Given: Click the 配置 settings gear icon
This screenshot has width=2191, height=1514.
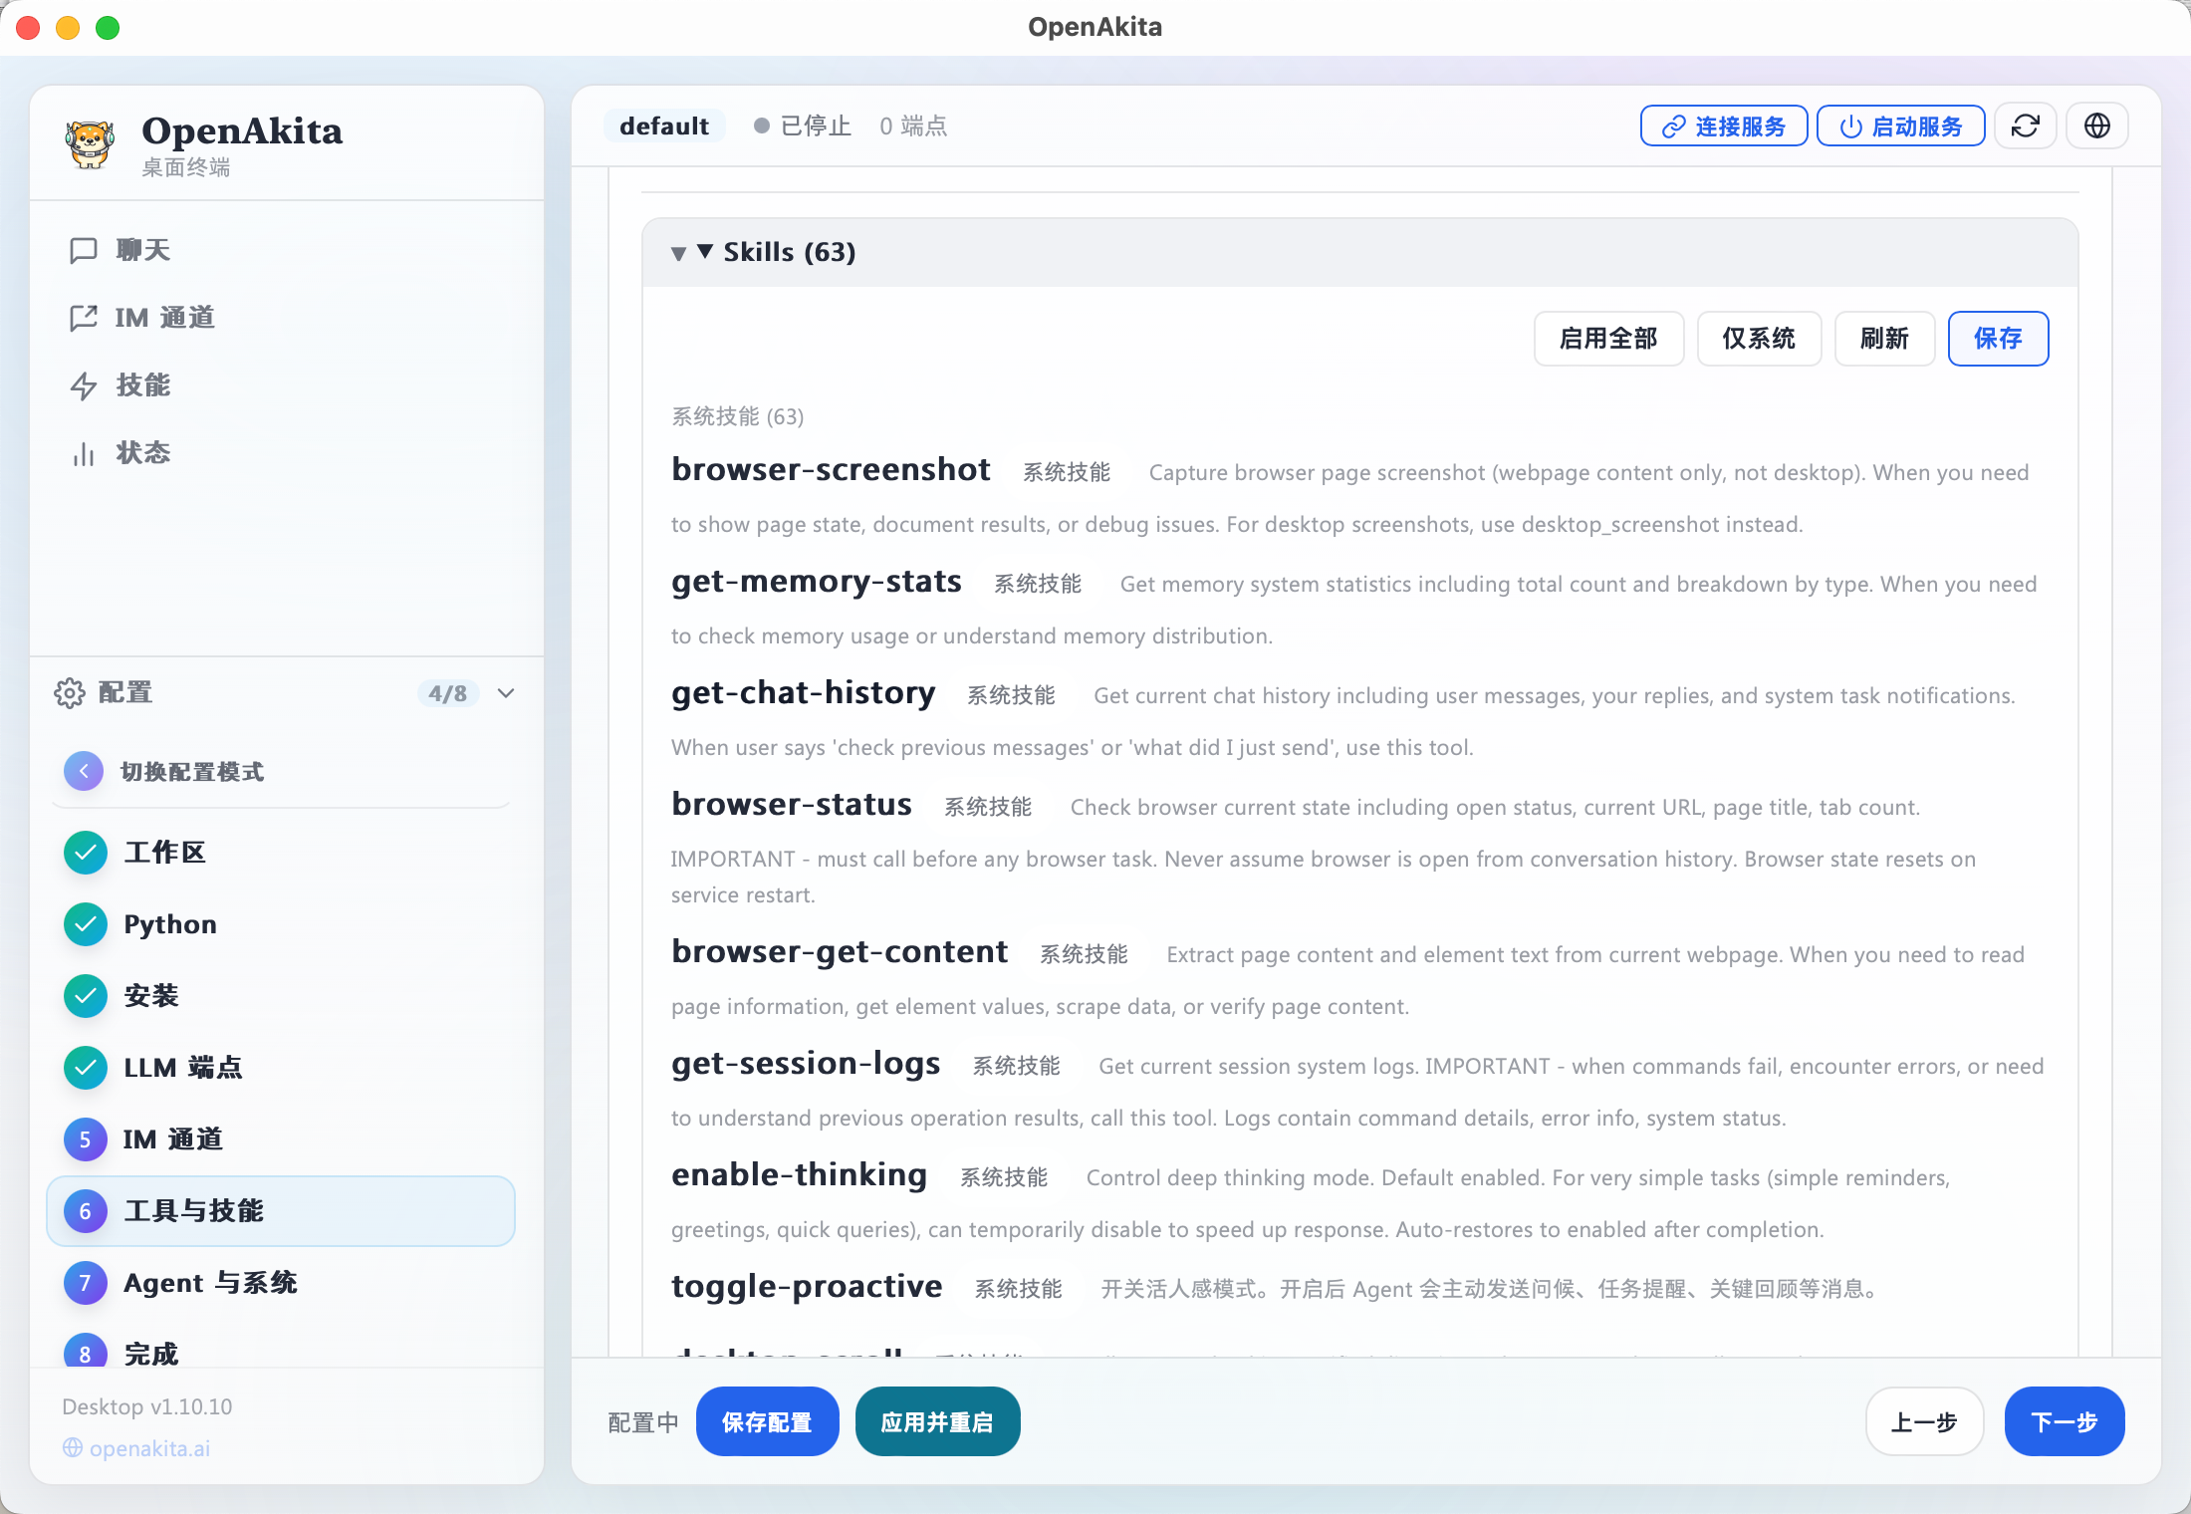Looking at the screenshot, I should pyautogui.click(x=70, y=692).
